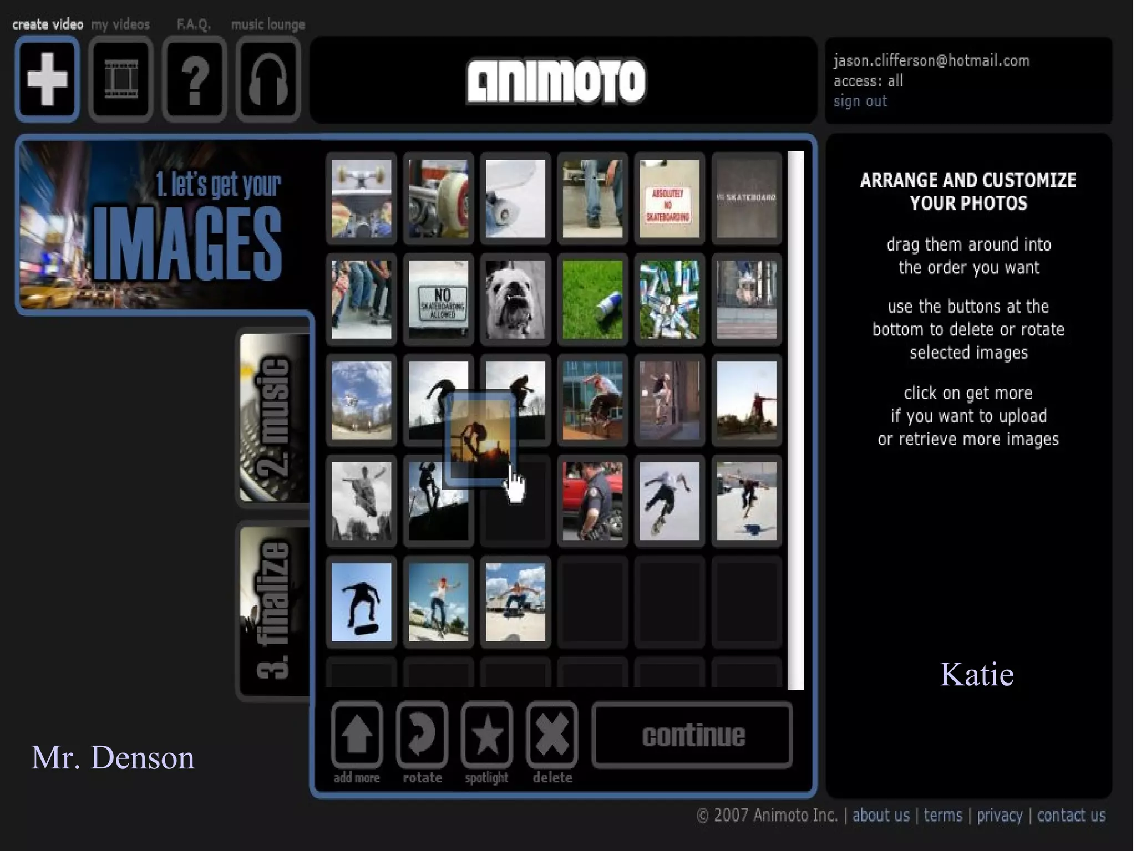
Task: Click the contact us footer link
Action: (x=1071, y=815)
